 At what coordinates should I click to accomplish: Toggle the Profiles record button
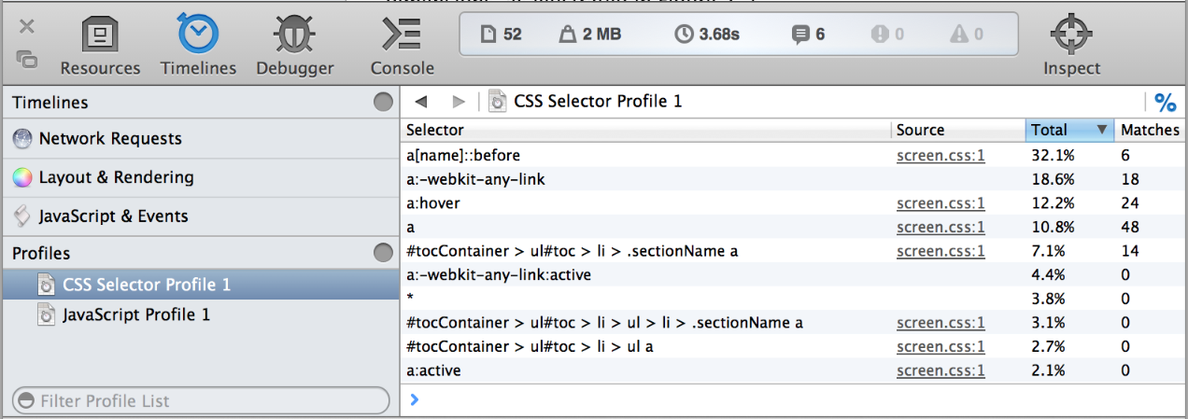(x=383, y=253)
